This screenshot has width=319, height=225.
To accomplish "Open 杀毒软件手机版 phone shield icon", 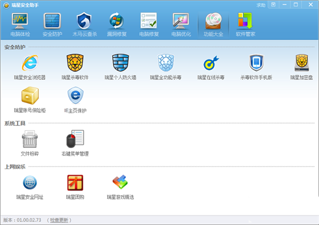I will [256, 63].
